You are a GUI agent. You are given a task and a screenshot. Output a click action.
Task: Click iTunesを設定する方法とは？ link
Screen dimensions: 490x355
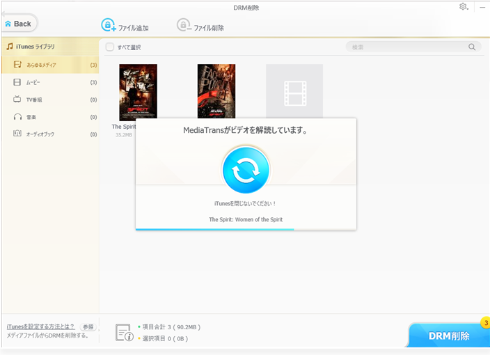40,326
